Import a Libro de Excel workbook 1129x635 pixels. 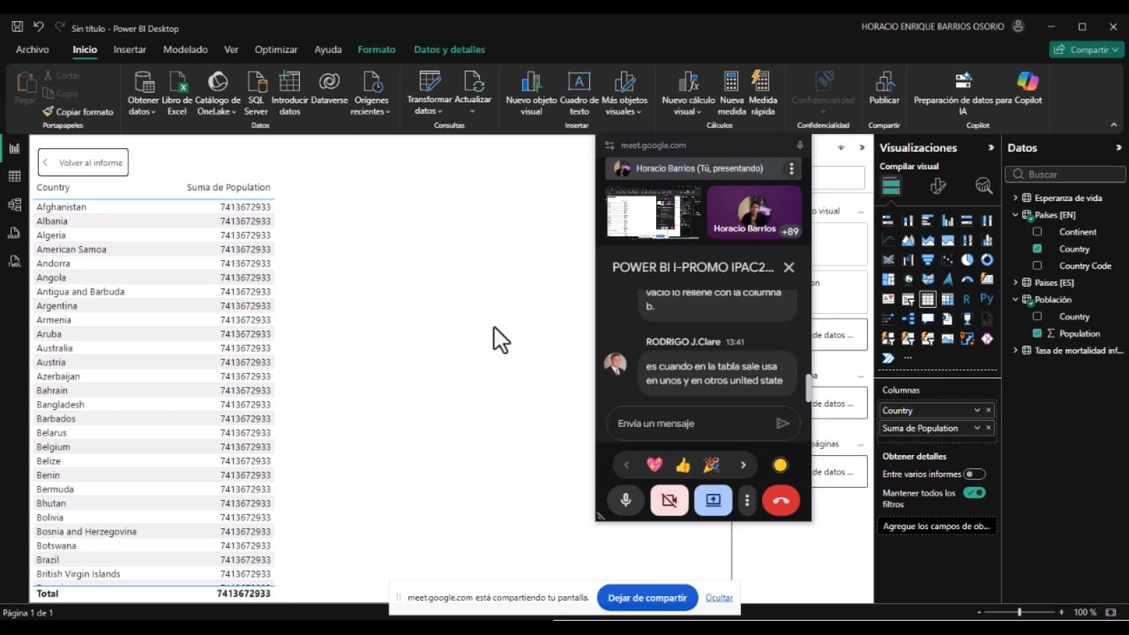[177, 94]
